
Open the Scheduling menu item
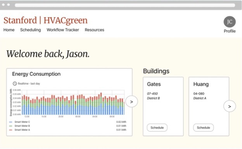tap(31, 30)
